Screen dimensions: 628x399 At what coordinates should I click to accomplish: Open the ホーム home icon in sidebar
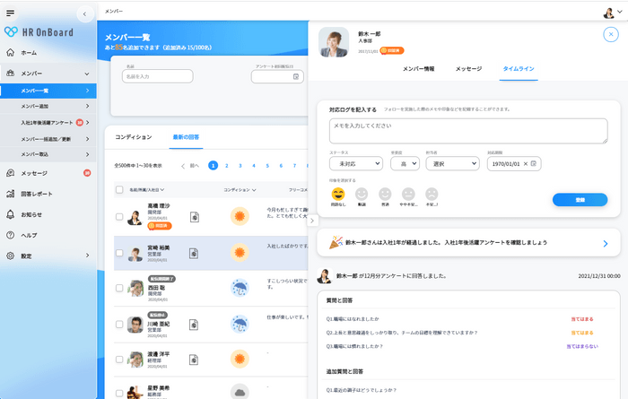point(11,52)
